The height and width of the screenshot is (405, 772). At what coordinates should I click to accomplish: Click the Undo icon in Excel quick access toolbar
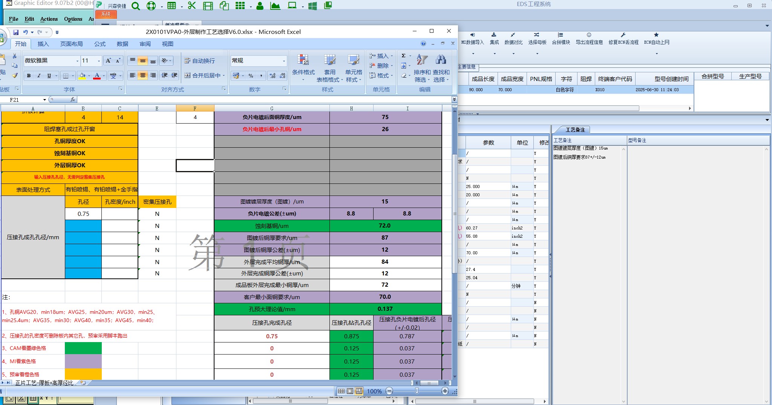tap(26, 32)
